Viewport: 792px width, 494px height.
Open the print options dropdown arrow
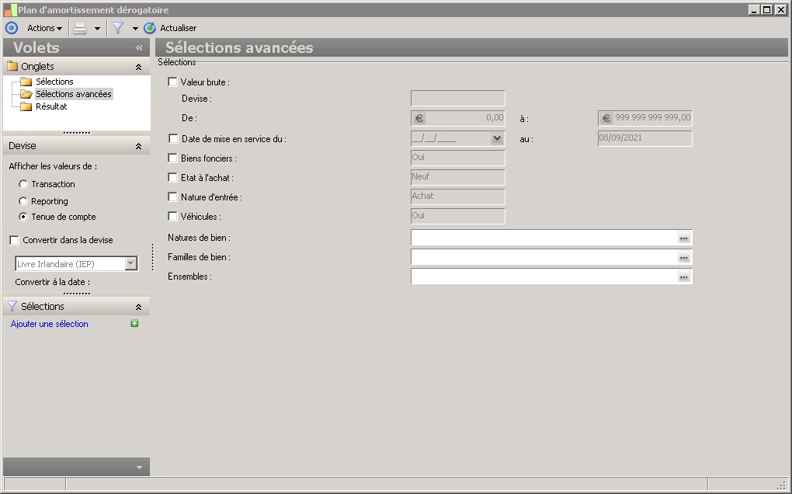[x=97, y=29]
